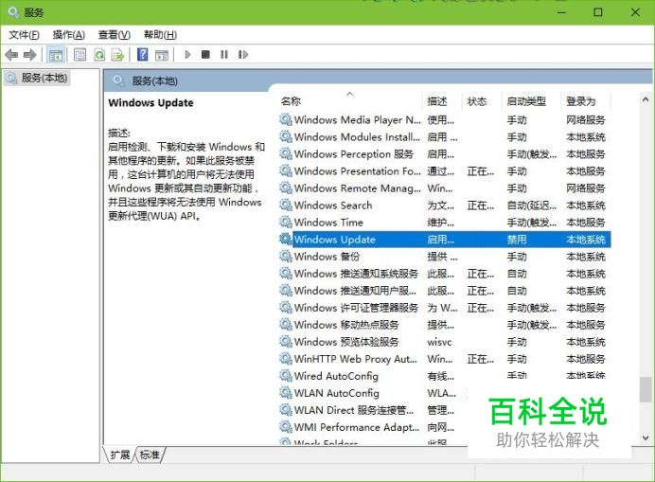
Task: Select the Windows Media Player N... service row
Action: point(445,120)
